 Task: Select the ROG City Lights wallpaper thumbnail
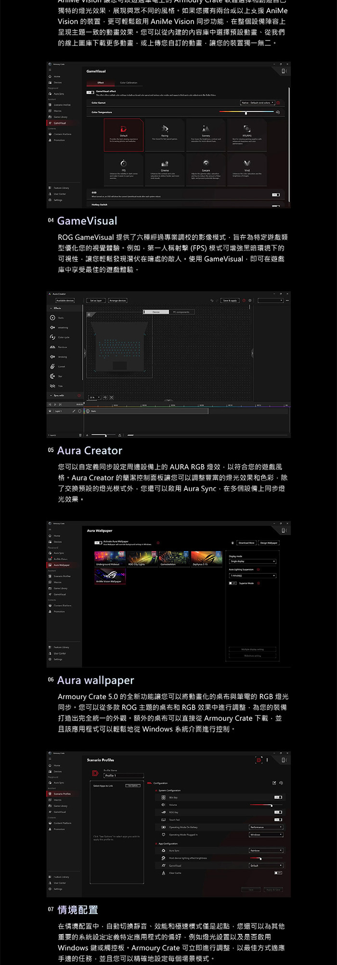point(142,559)
